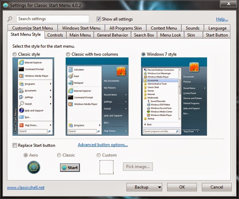Viewport: 239px width, 199px height.
Task: Open the General Behavior tab
Action: click(x=112, y=35)
